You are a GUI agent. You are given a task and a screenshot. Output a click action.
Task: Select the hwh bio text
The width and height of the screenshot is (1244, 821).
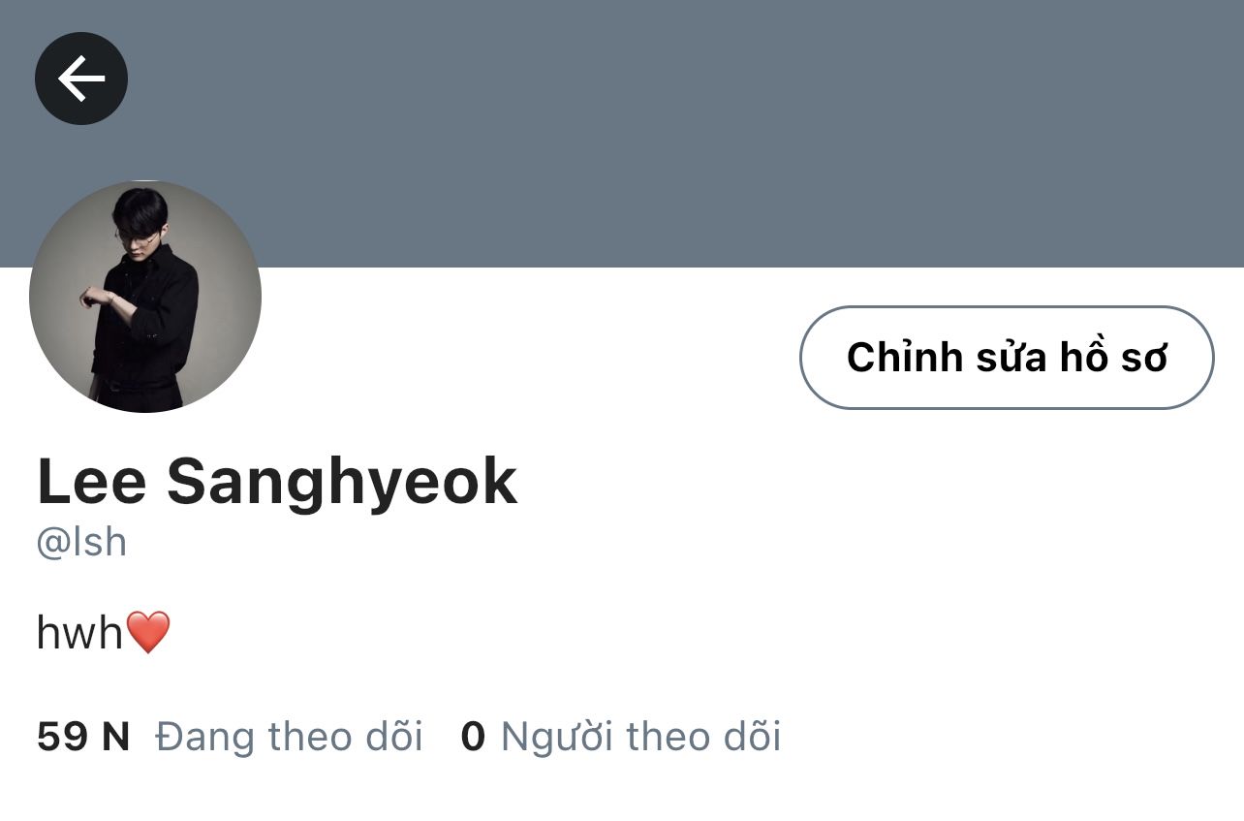click(80, 633)
